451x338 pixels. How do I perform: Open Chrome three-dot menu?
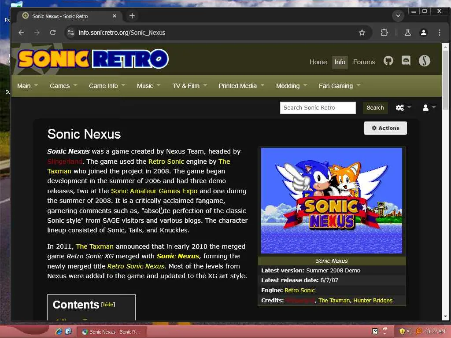pyautogui.click(x=439, y=33)
